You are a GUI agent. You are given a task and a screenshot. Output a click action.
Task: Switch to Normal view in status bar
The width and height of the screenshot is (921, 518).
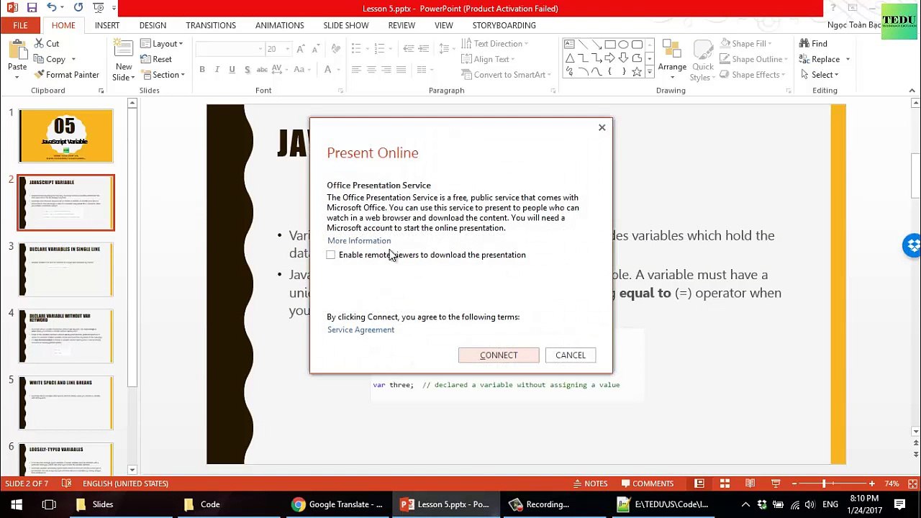[699, 483]
